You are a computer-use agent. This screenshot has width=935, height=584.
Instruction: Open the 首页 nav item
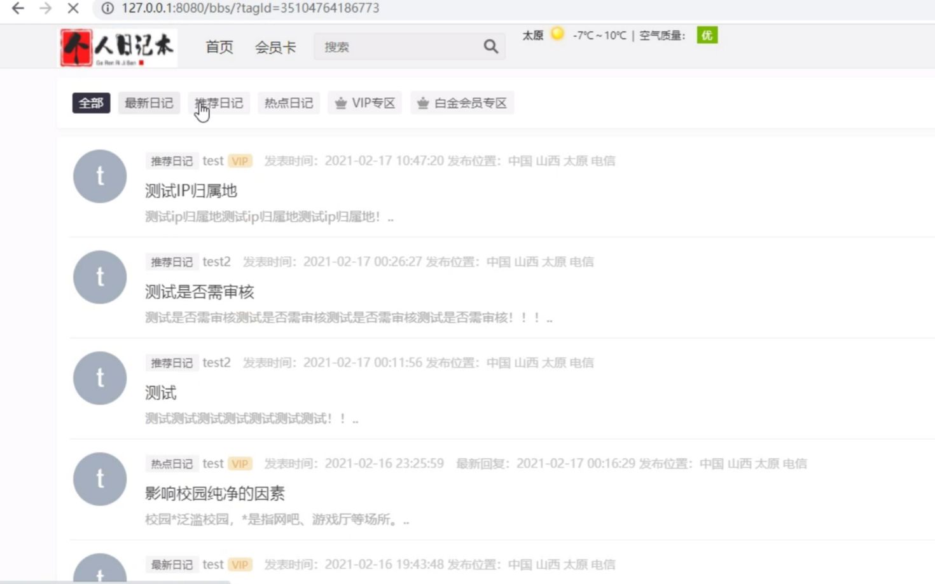tap(219, 47)
